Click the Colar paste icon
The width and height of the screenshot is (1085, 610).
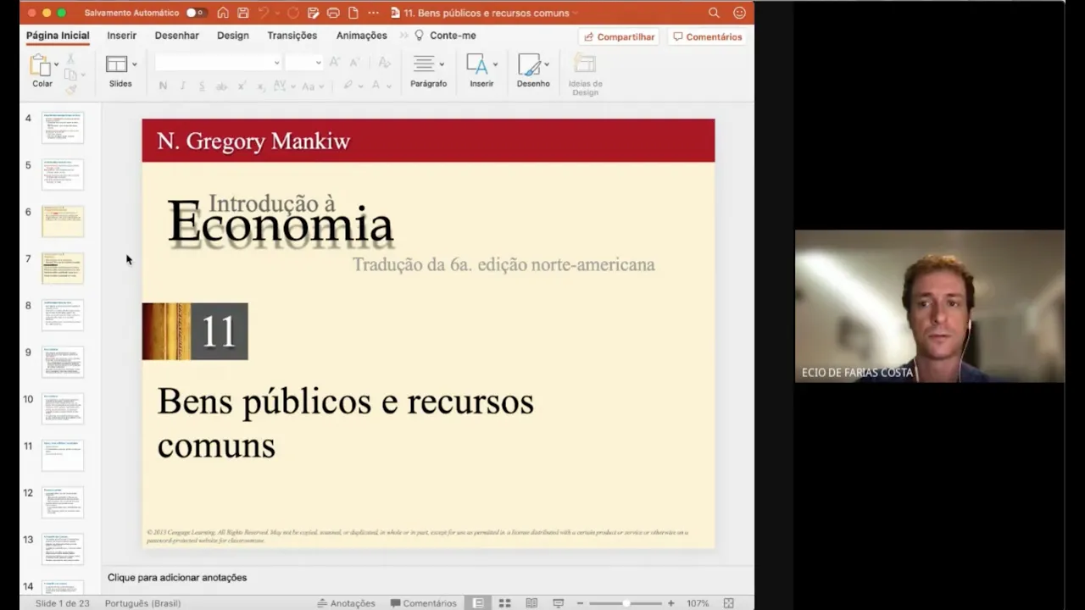click(40, 65)
